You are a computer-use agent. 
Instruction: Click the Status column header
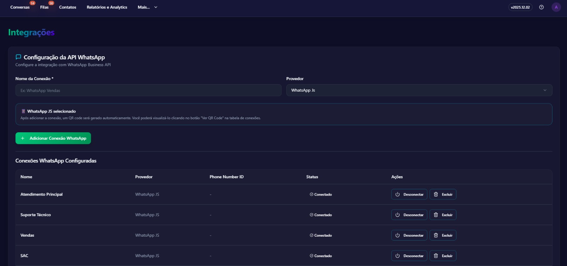coord(312,177)
